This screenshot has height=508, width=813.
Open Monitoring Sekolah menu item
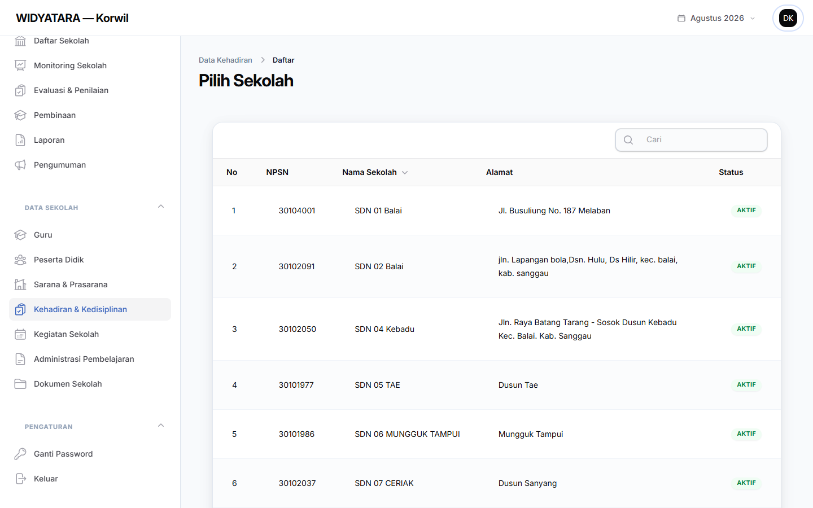tap(90, 65)
